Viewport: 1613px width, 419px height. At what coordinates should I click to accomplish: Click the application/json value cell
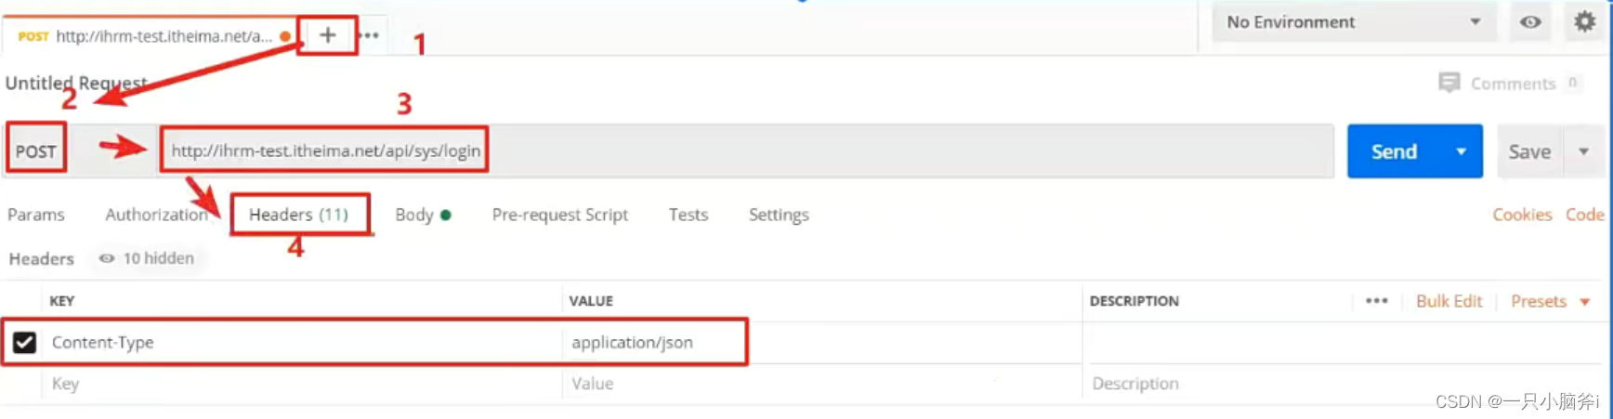822,342
